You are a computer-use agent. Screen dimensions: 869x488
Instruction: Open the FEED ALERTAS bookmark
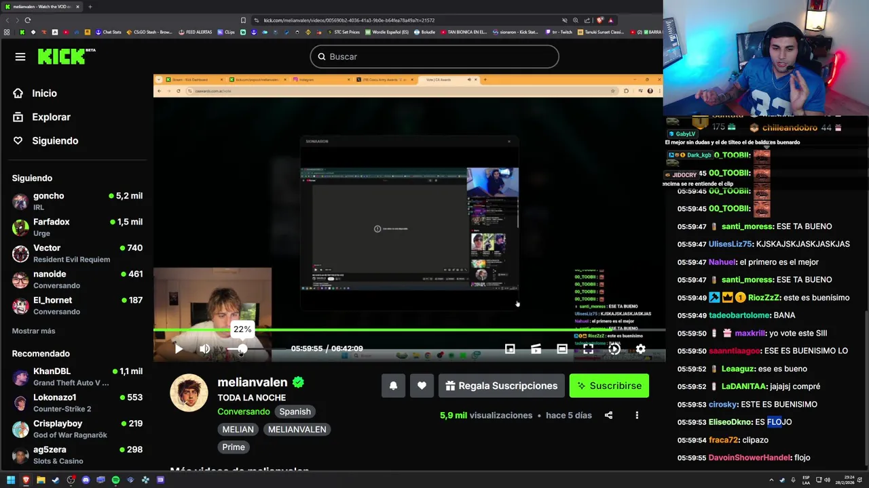(196, 32)
